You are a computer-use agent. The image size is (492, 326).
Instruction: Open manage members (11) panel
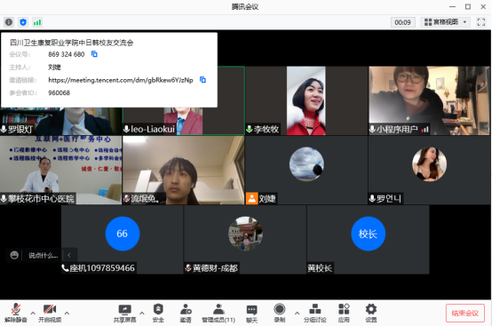[x=218, y=314]
